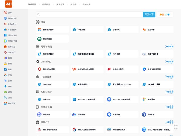Open 教育 category in sidebar
This screenshot has height=136, width=181.
pos(8,86)
